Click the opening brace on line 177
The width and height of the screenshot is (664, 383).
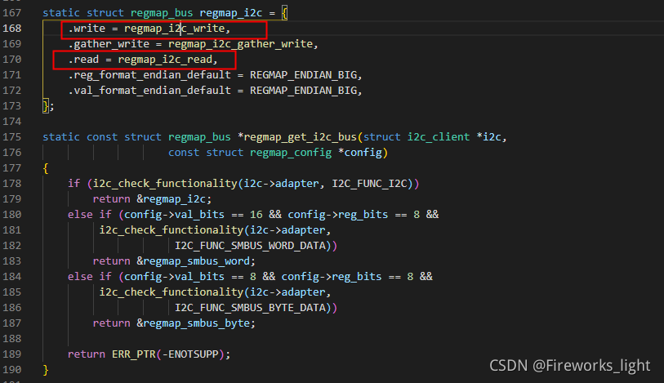point(46,168)
